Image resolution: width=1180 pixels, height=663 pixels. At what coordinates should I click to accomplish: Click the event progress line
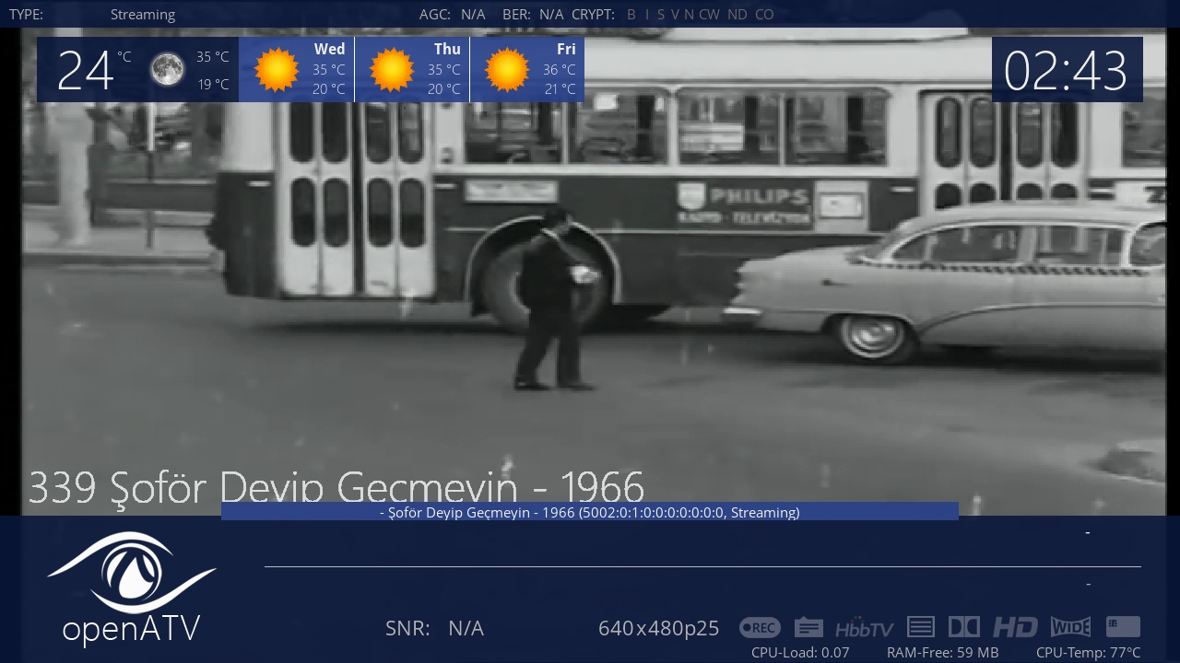tap(702, 566)
